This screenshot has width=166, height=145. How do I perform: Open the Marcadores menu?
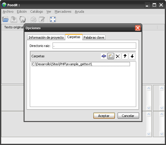[x=63, y=12]
